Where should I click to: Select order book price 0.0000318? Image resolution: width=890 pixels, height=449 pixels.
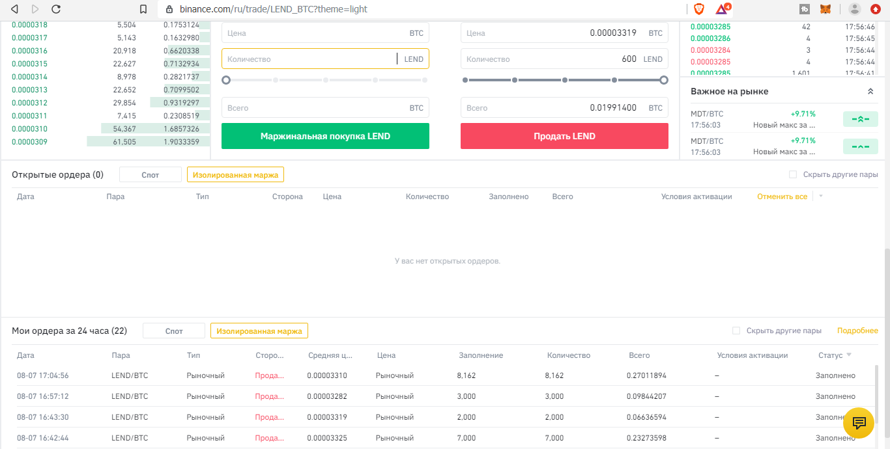pos(29,25)
